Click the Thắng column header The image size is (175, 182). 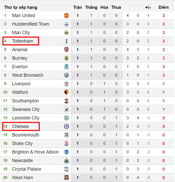91,7
